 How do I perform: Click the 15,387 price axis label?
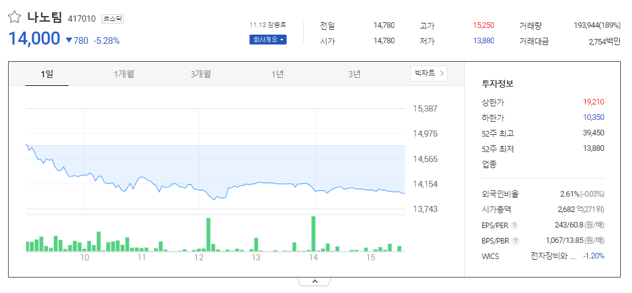[426, 109]
